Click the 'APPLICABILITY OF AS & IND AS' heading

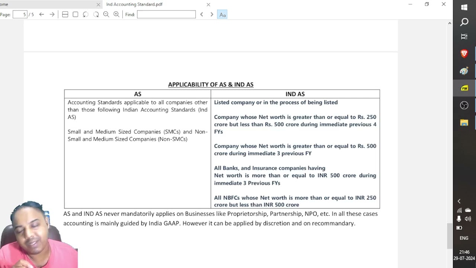211,84
